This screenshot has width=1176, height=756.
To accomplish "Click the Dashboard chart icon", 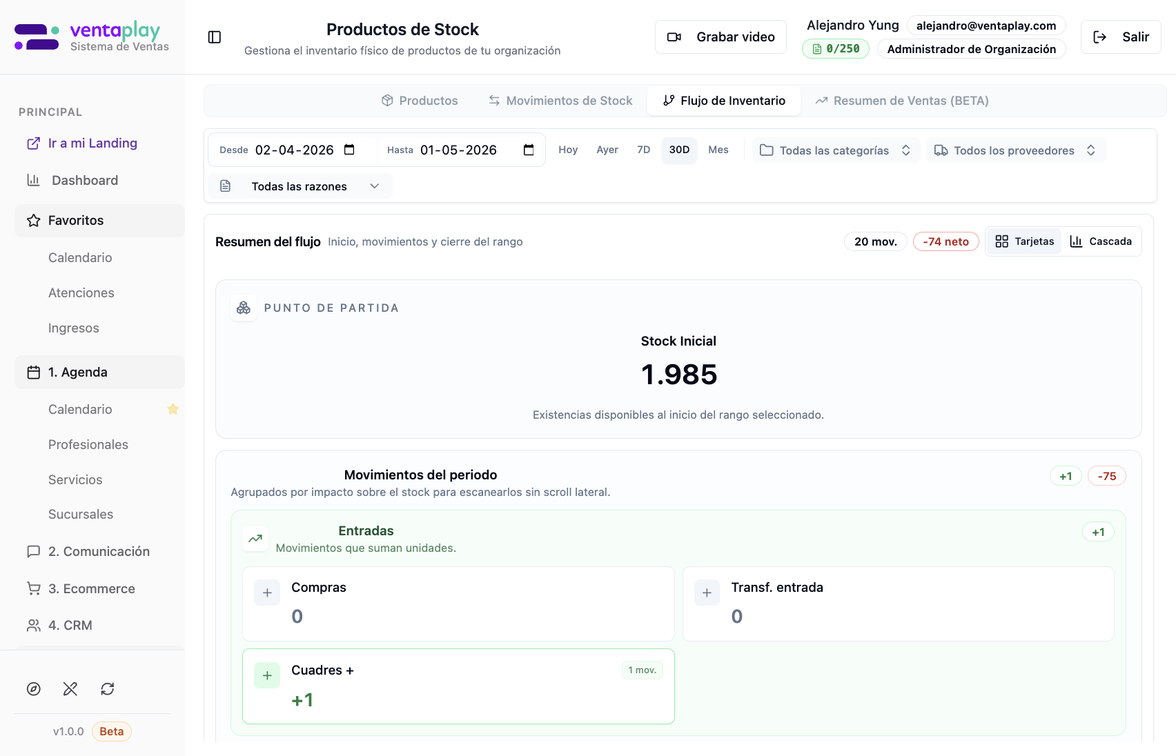I will point(33,180).
